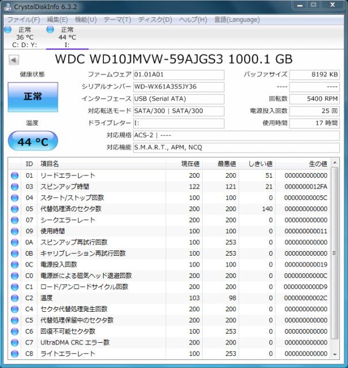
Task: Click status orb for C5 代替処理保留中のセクタ数
Action: 14,320
